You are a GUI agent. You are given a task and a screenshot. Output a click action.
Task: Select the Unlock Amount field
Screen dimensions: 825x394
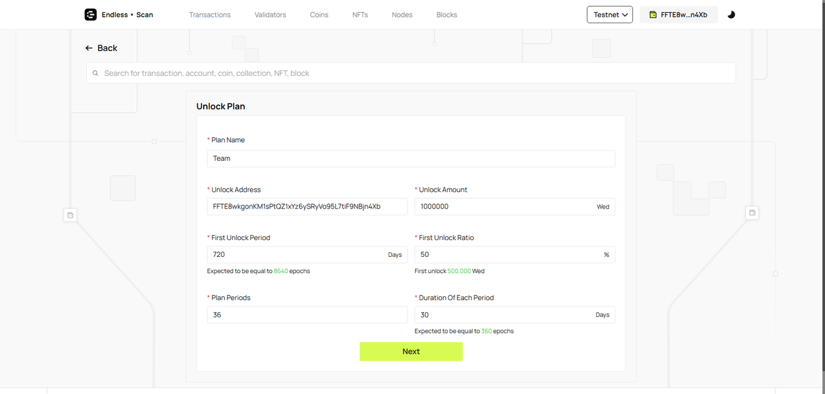503,207
